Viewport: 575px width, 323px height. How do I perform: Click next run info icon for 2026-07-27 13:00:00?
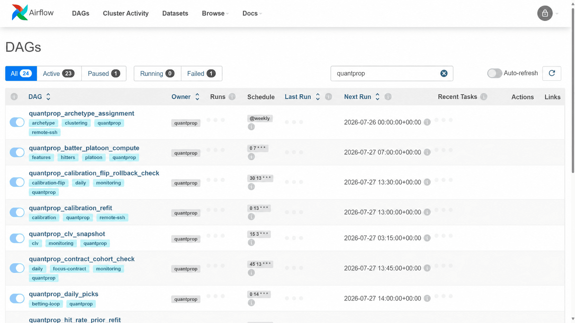pyautogui.click(x=427, y=212)
